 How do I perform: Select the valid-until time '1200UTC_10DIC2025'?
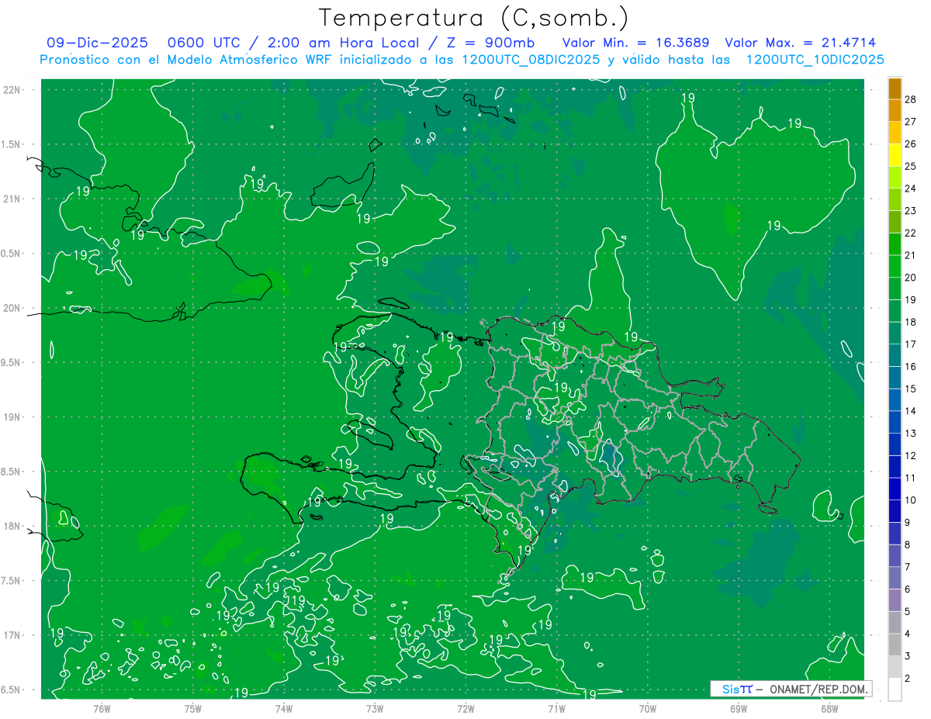(x=815, y=60)
